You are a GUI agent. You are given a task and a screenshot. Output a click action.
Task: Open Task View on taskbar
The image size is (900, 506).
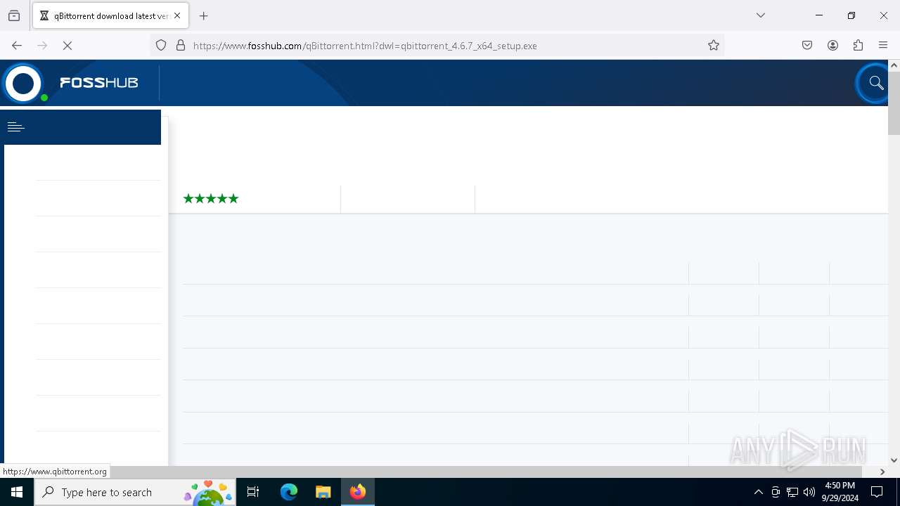point(253,492)
